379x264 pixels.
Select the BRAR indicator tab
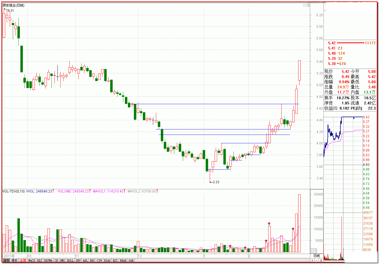click(123, 260)
